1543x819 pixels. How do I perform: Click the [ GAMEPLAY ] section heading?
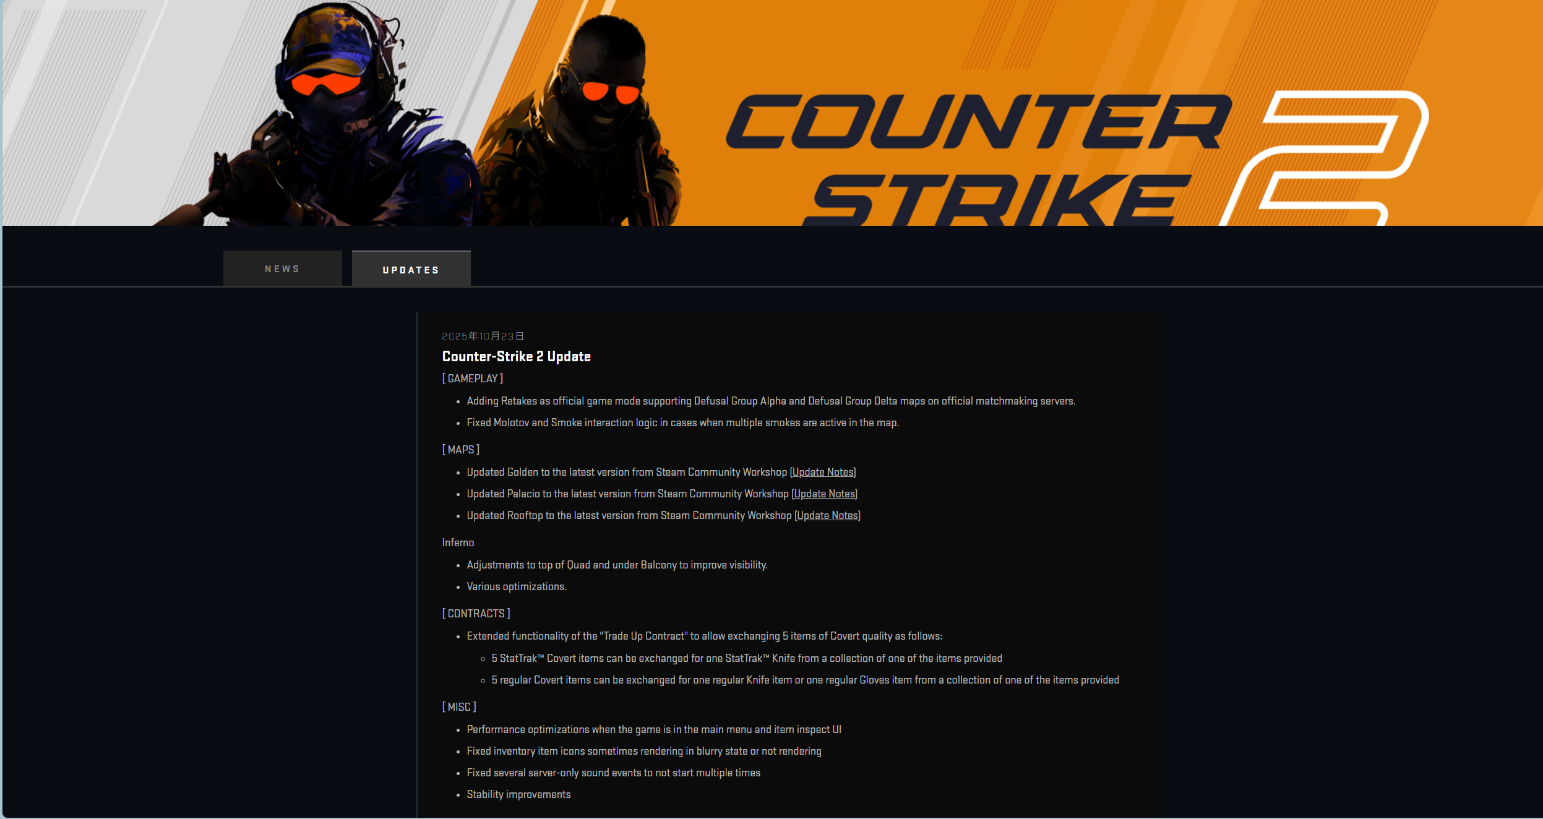pyautogui.click(x=473, y=378)
